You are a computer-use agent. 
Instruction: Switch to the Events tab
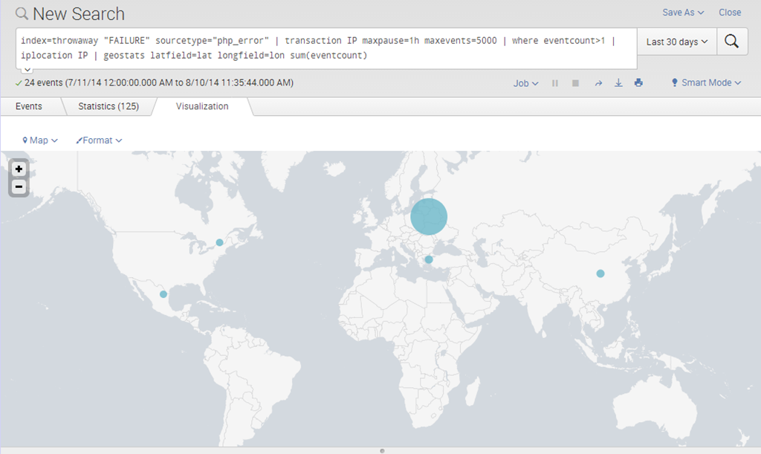(x=29, y=106)
